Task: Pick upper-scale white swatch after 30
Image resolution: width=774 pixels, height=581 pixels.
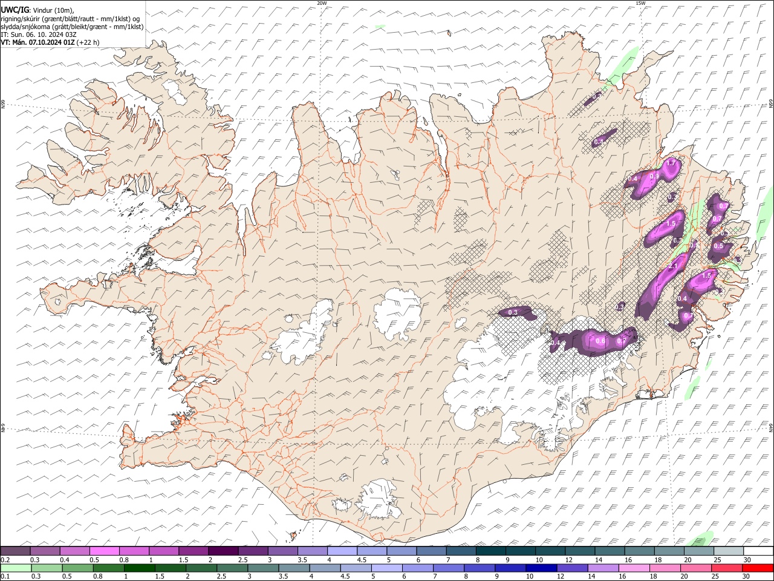Action: pos(758,551)
